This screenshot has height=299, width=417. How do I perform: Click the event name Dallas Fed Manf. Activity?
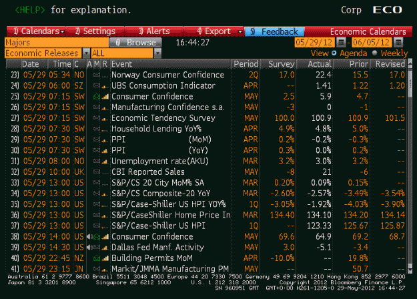(x=157, y=248)
